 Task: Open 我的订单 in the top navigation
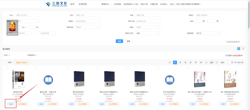click(x=144, y=4)
